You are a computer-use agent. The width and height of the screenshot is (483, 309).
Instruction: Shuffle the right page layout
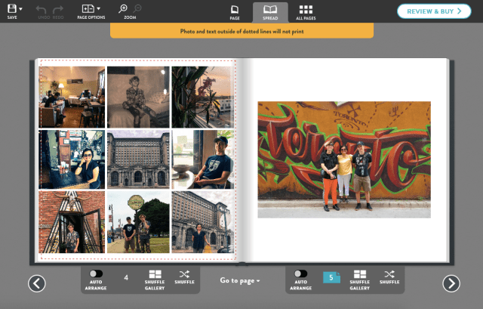[x=389, y=278]
